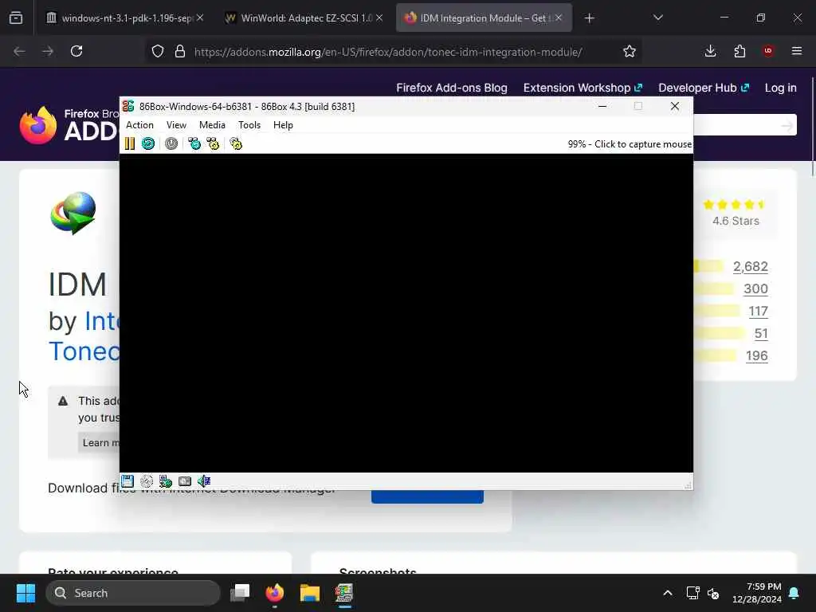
Task: Open Extension Workshop link
Action: (583, 88)
